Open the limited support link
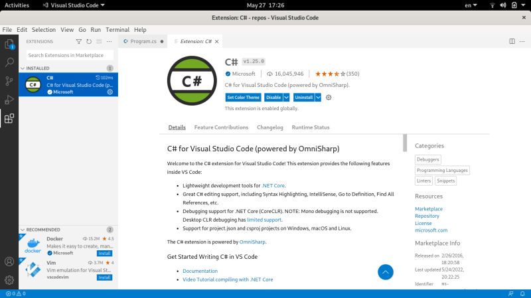The image size is (531, 298). 264,220
